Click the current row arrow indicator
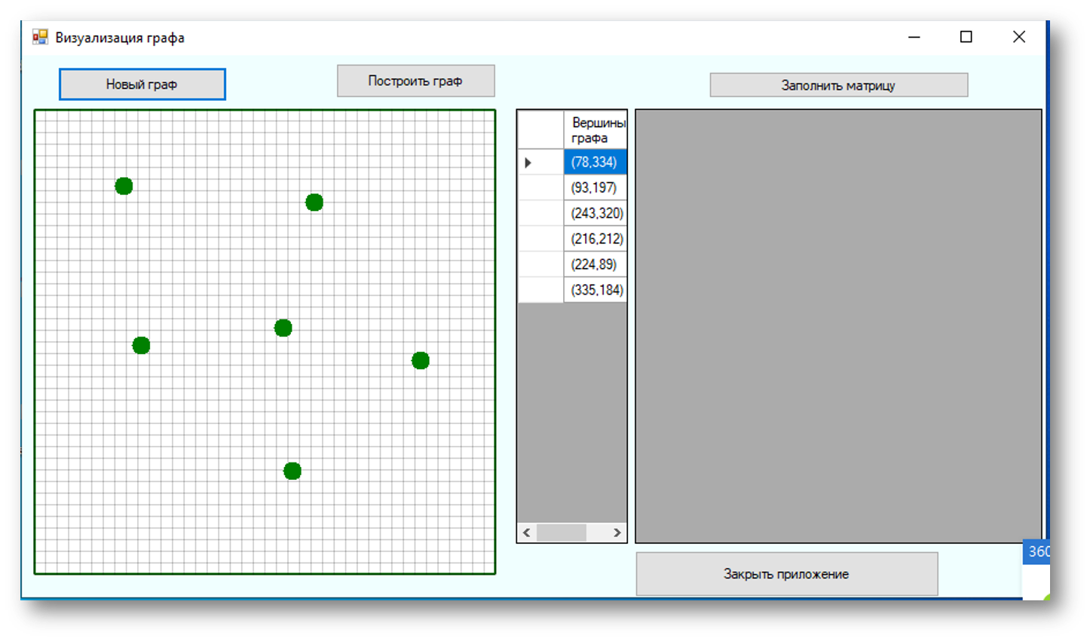Screen dimensions: 1090x641 [x=528, y=163]
